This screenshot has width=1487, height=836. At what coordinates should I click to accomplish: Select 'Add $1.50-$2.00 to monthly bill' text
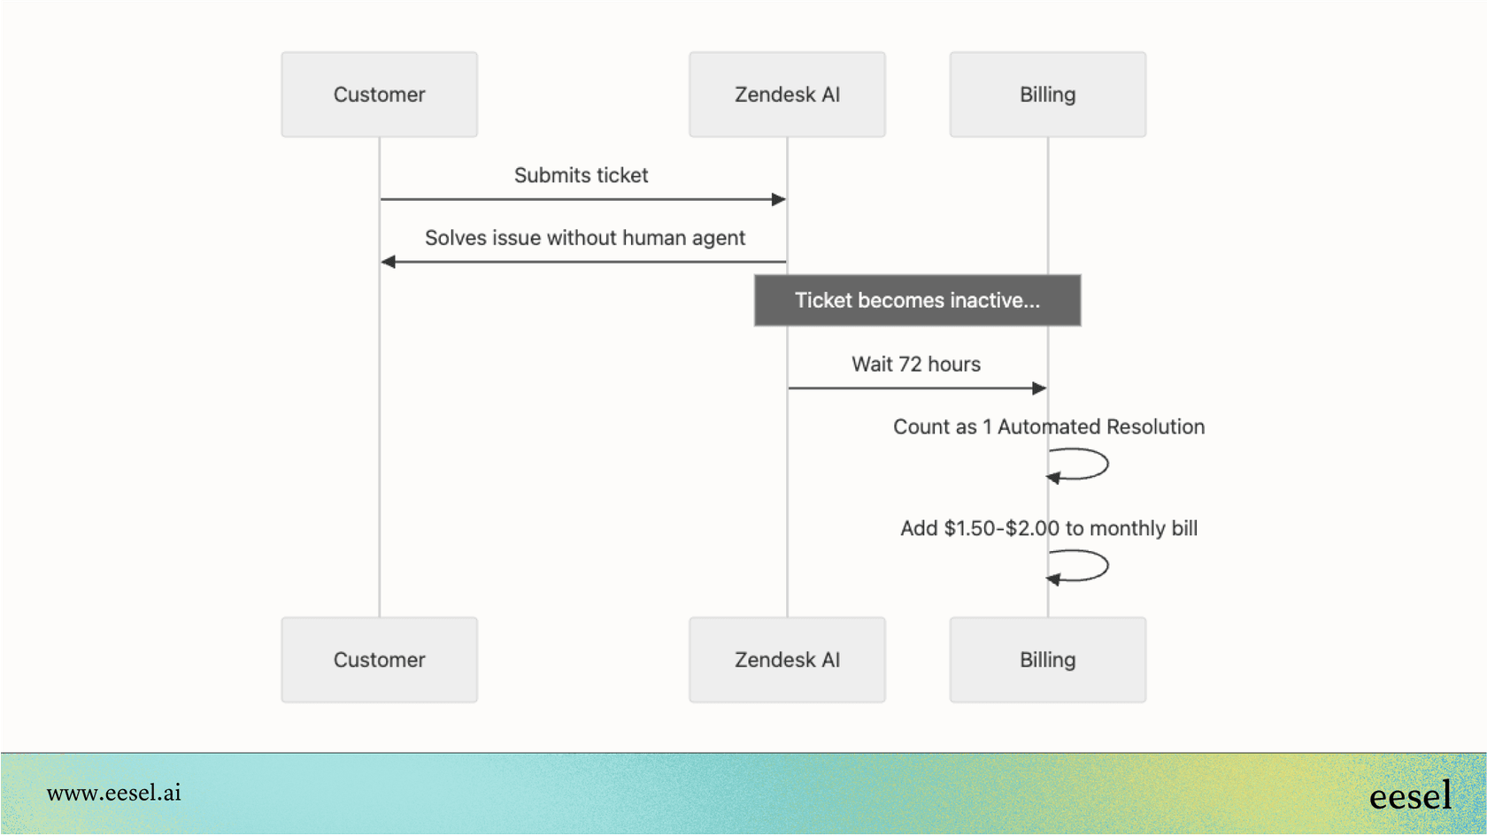click(1048, 529)
